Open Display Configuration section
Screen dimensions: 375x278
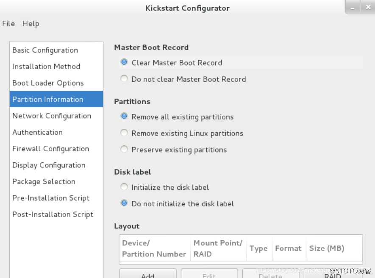coord(56,165)
